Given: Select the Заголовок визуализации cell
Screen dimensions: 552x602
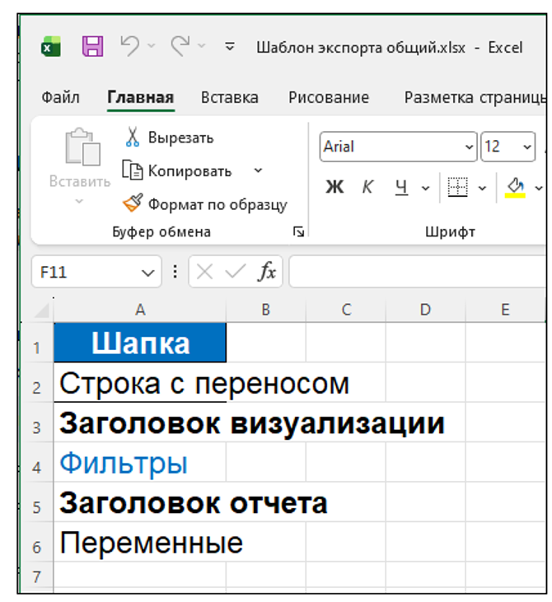Looking at the screenshot, I should tap(140, 422).
